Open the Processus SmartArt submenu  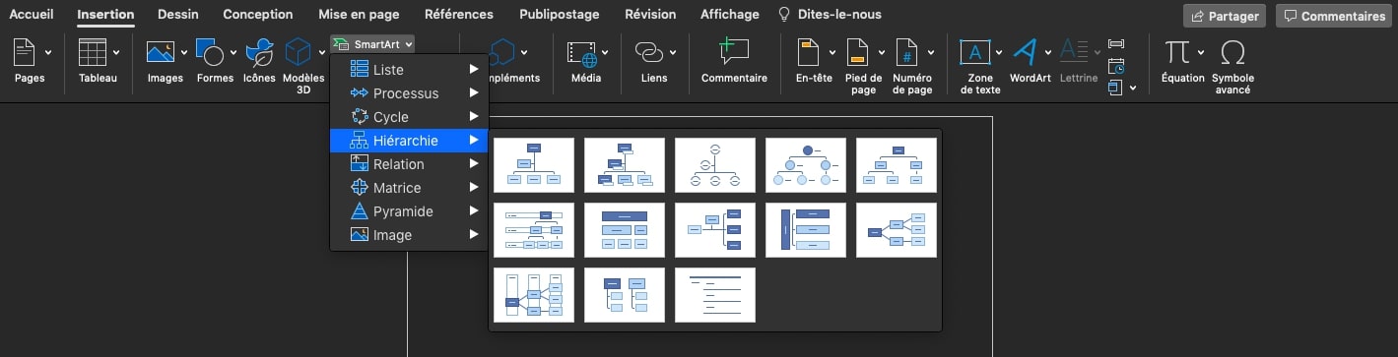pyautogui.click(x=409, y=93)
